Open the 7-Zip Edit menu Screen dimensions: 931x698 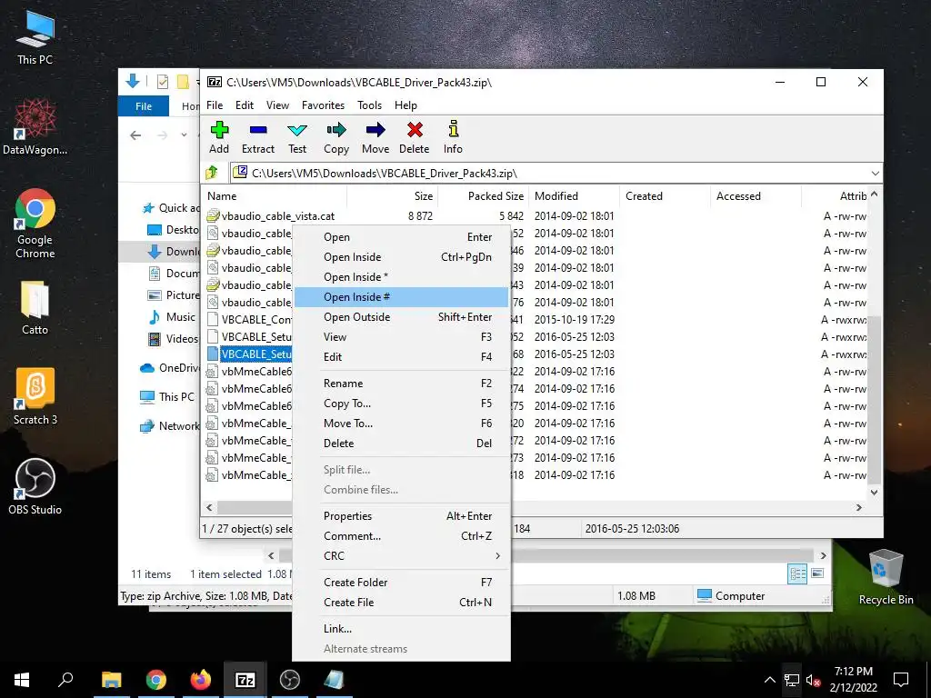click(244, 105)
